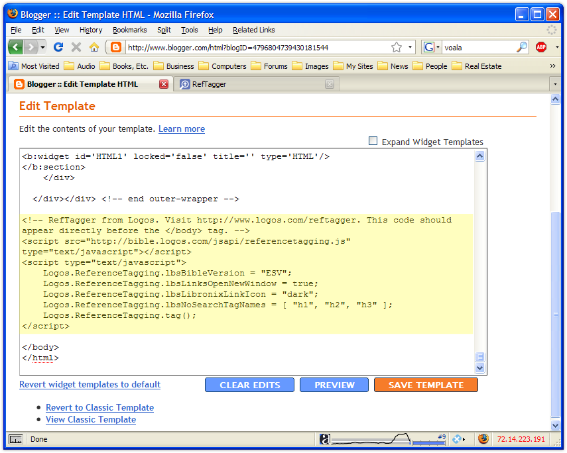Click the Firefox icon in status bar

click(x=483, y=439)
